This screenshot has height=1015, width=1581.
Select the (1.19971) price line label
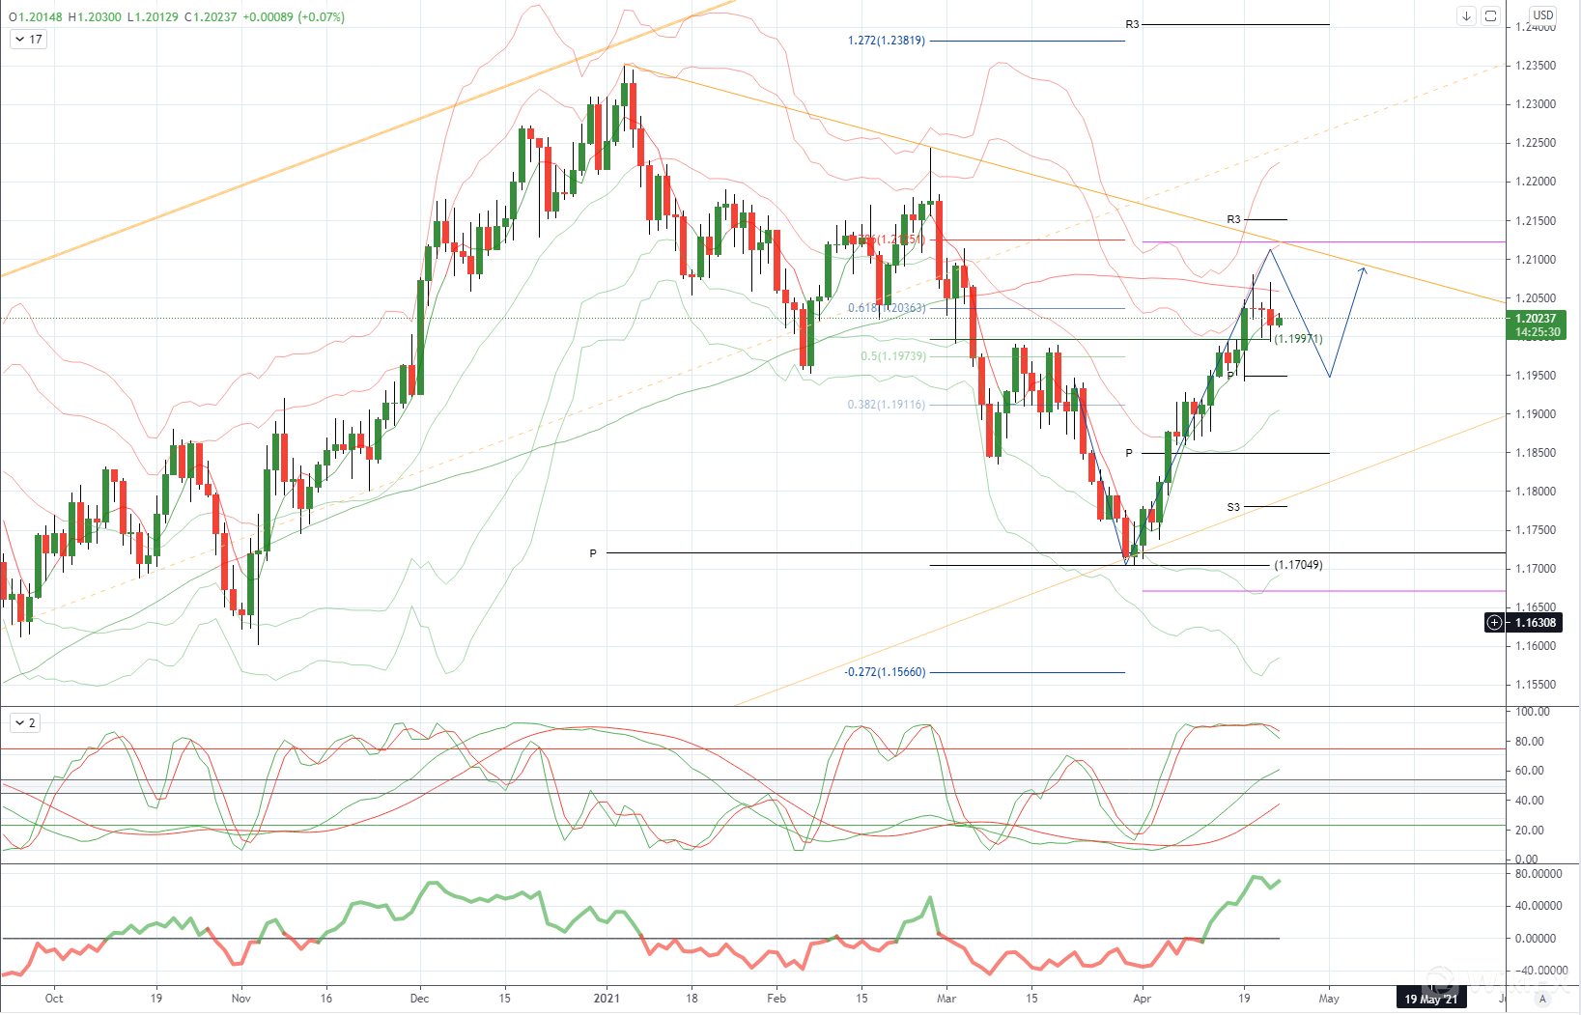[x=1298, y=339]
